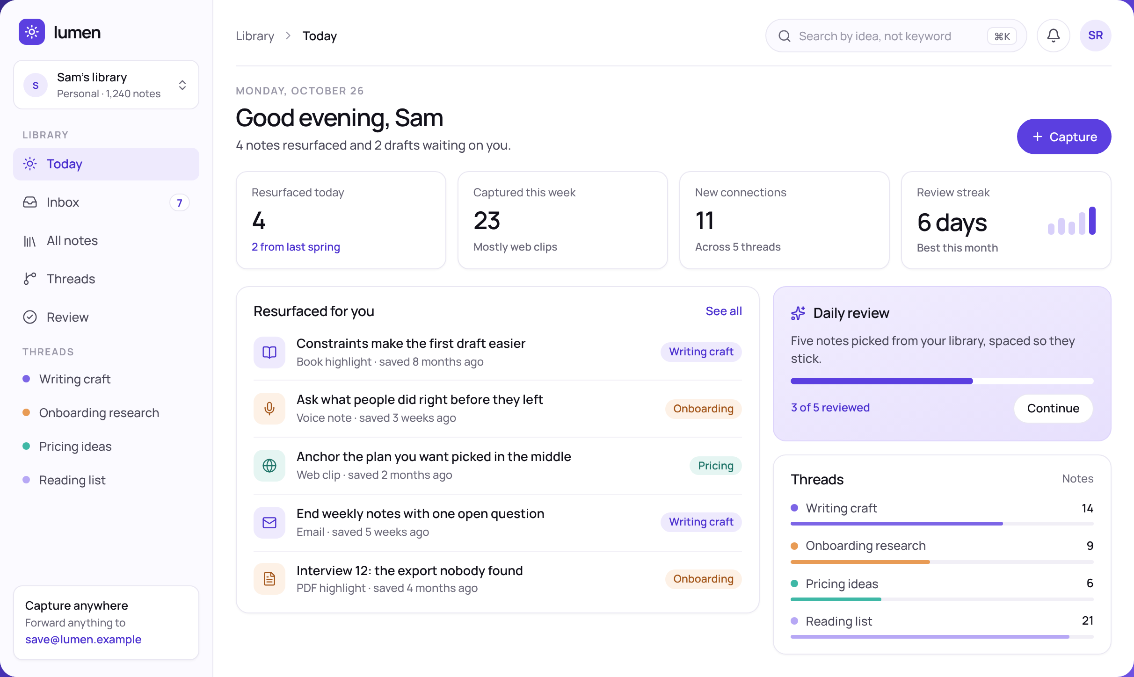Click Continue in Daily review
This screenshot has width=1134, height=677.
1053,408
